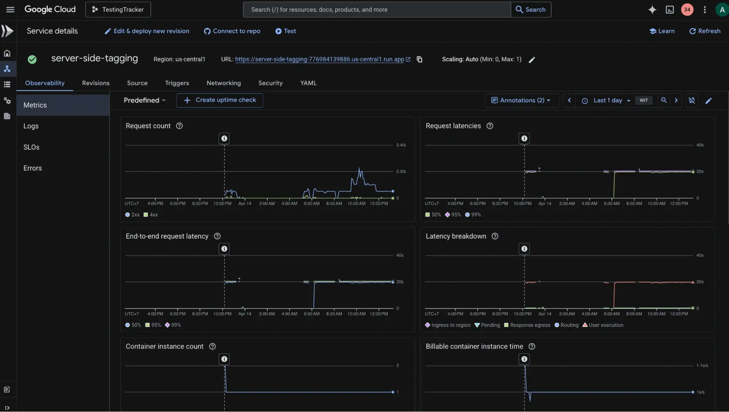Viewport: 729px width, 412px height.
Task: Open the integrations gears icon in sidebar
Action: (7, 100)
